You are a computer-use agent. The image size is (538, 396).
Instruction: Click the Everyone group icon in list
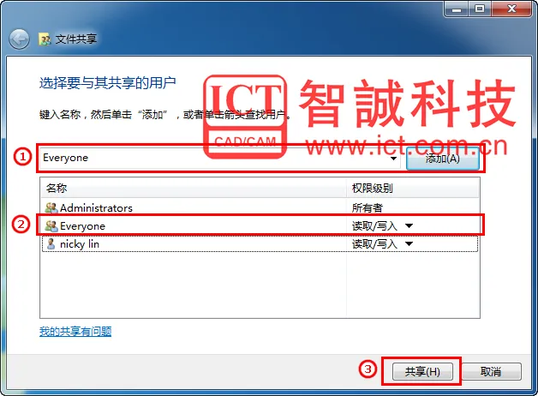51,225
